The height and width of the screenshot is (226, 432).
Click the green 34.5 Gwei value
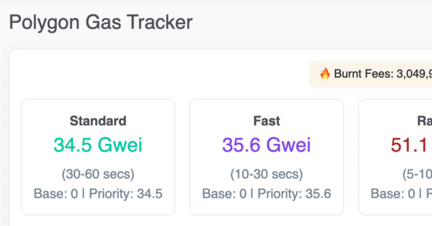tap(98, 145)
